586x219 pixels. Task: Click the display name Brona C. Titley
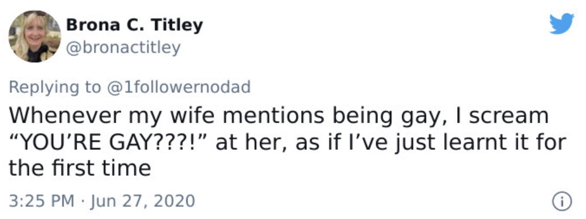tap(135, 25)
